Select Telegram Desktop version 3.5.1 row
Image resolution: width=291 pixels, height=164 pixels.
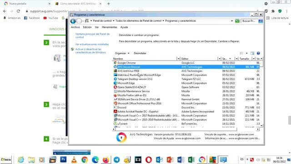click(186, 79)
